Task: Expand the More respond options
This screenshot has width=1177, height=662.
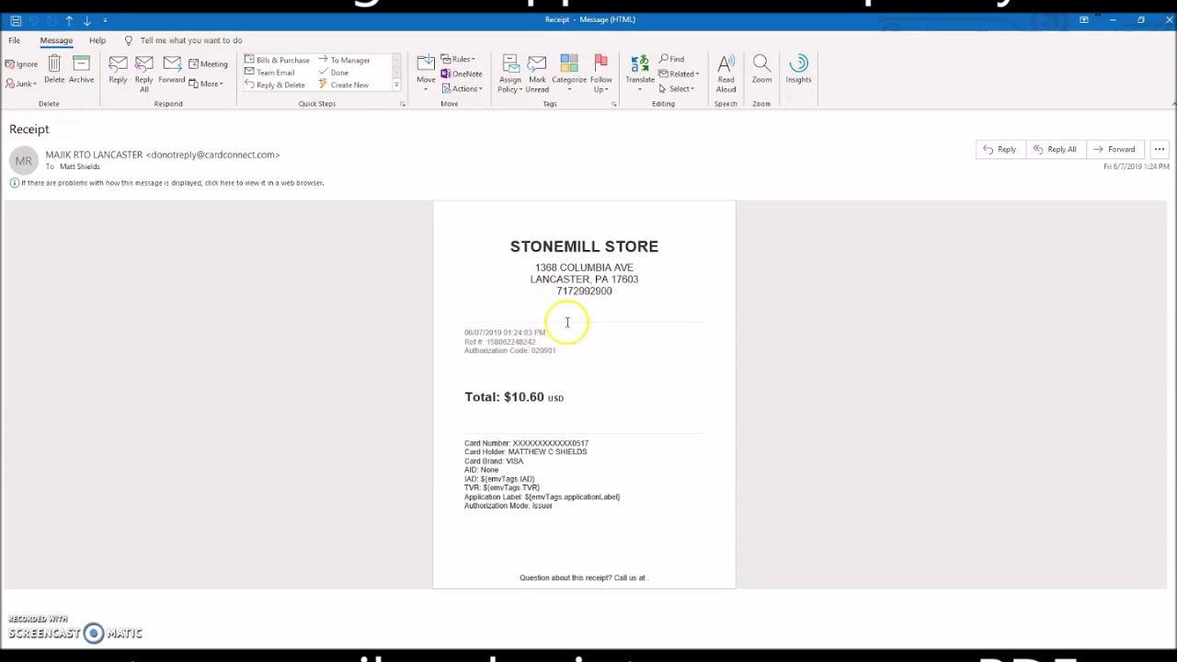Action: pyautogui.click(x=206, y=84)
